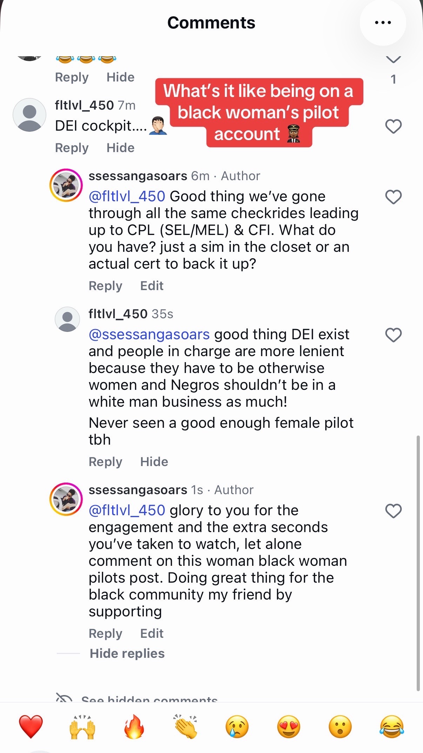Select the fire emoji reaction
Viewport: 423px width, 753px height.
134,727
